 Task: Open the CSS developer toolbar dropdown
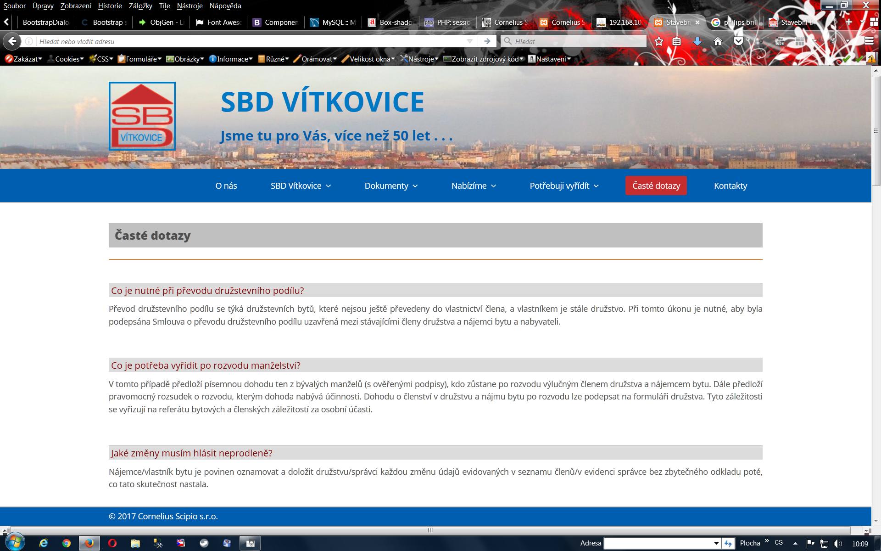[x=101, y=59]
